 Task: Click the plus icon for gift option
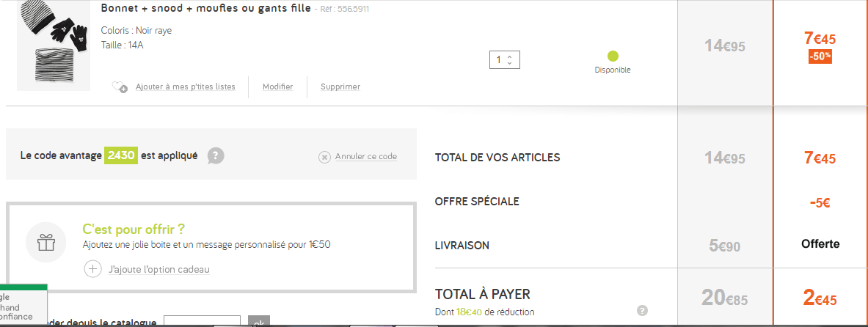click(92, 269)
